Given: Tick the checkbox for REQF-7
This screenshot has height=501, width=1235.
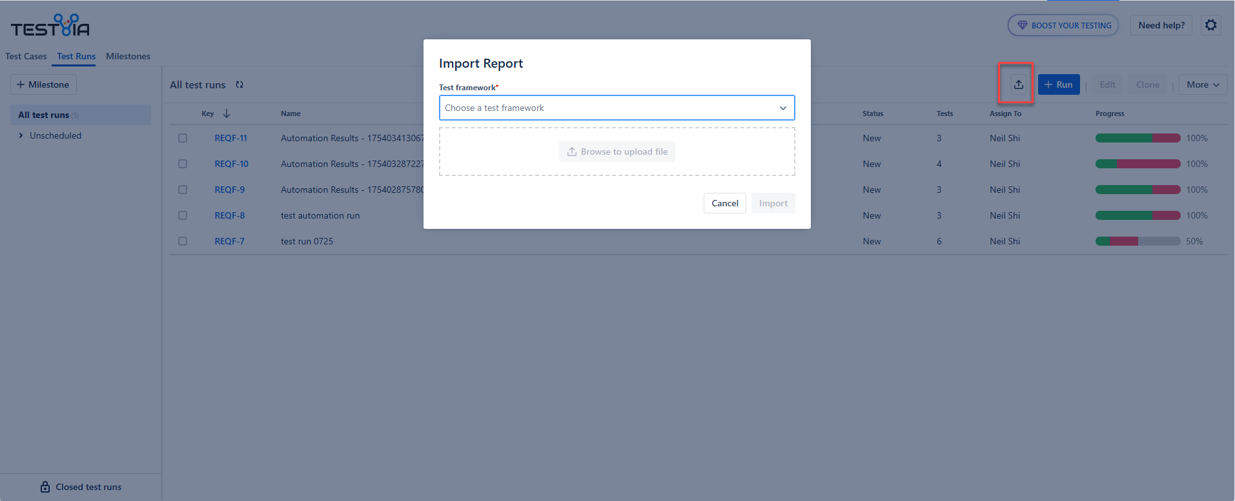Looking at the screenshot, I should 183,241.
